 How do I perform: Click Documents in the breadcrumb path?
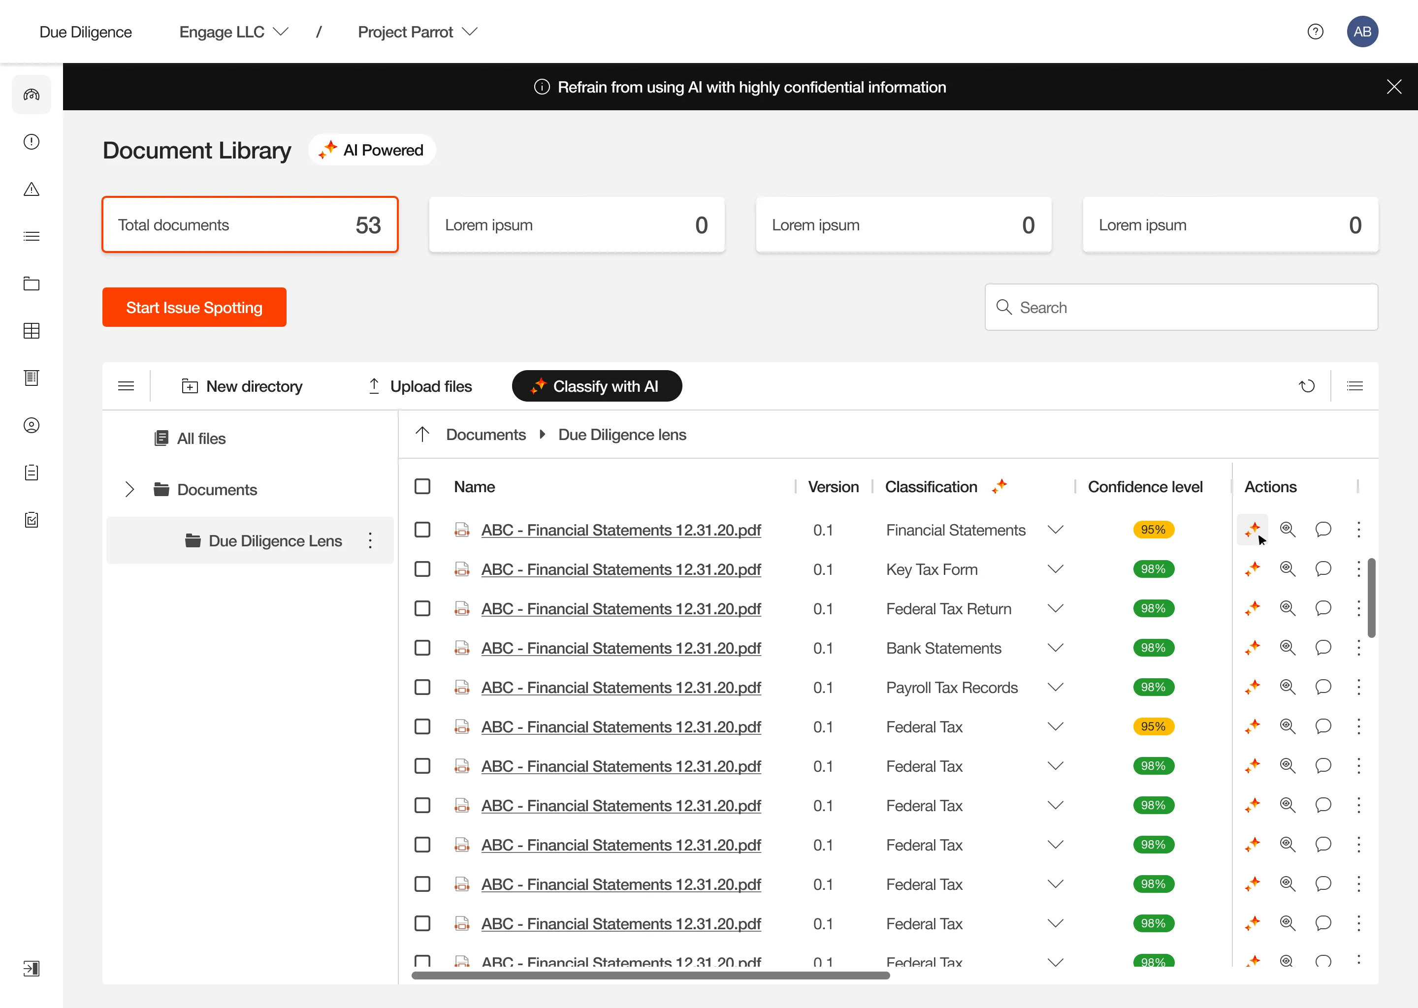(x=485, y=435)
